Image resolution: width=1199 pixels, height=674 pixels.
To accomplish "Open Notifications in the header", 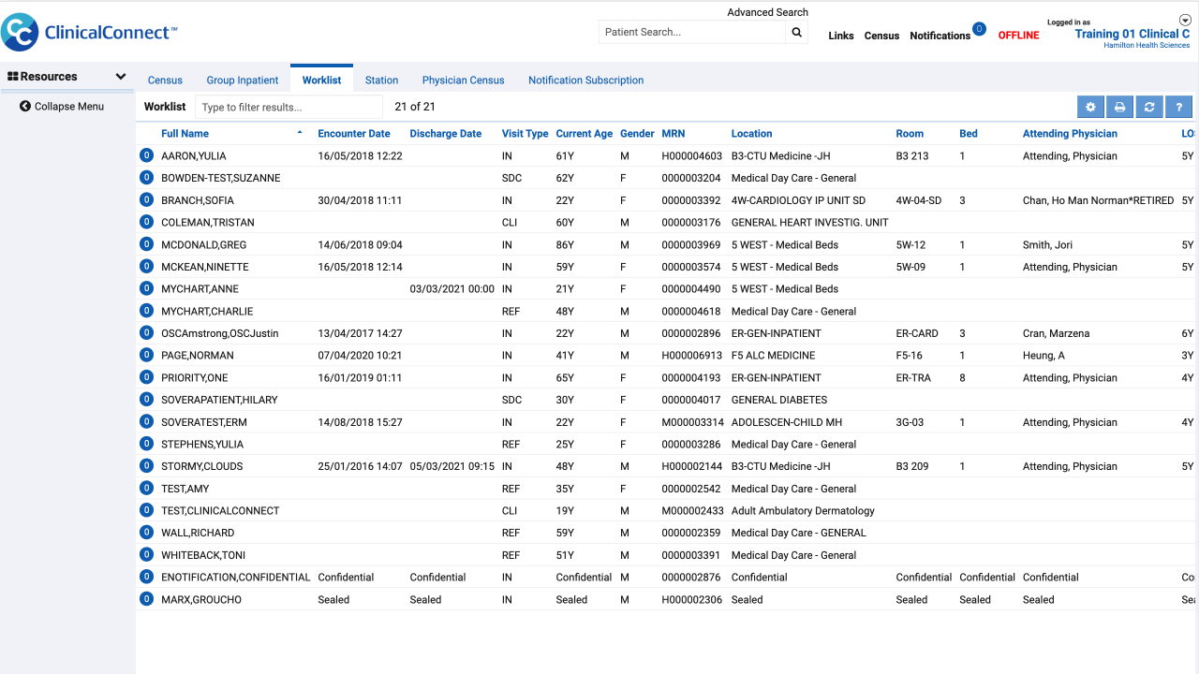I will (x=940, y=36).
